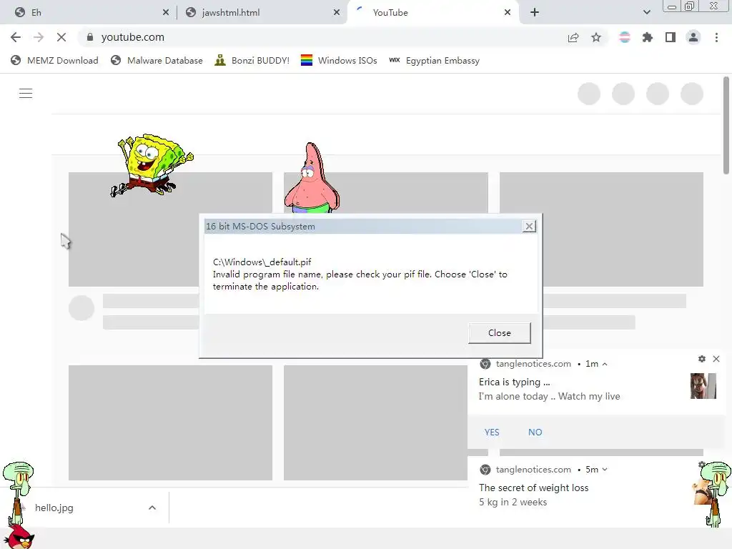
Task: Go back to the previous page
Action: pos(16,37)
